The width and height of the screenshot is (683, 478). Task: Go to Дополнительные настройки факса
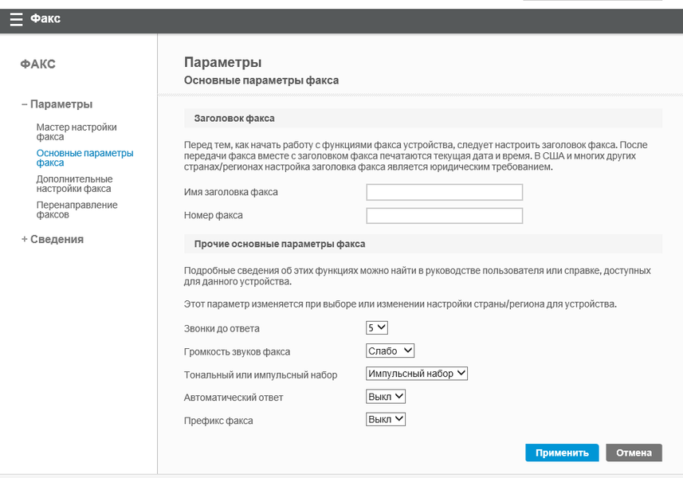point(74,183)
